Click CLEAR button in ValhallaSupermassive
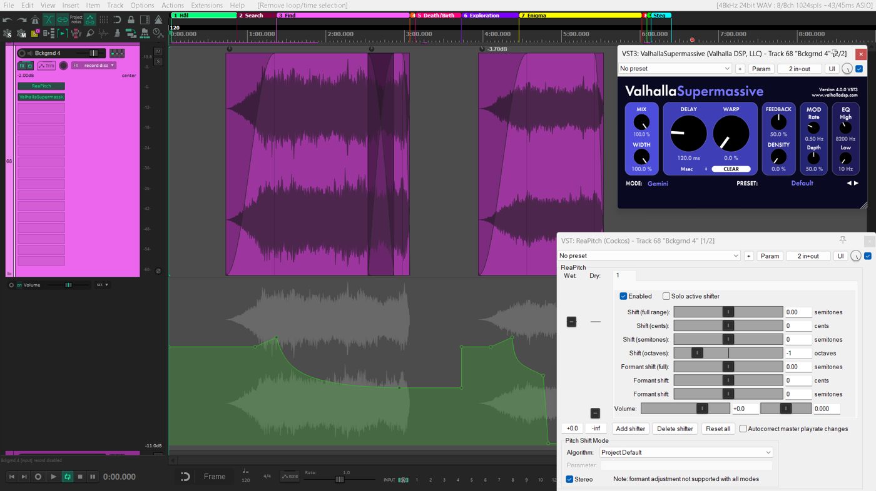 pos(731,169)
